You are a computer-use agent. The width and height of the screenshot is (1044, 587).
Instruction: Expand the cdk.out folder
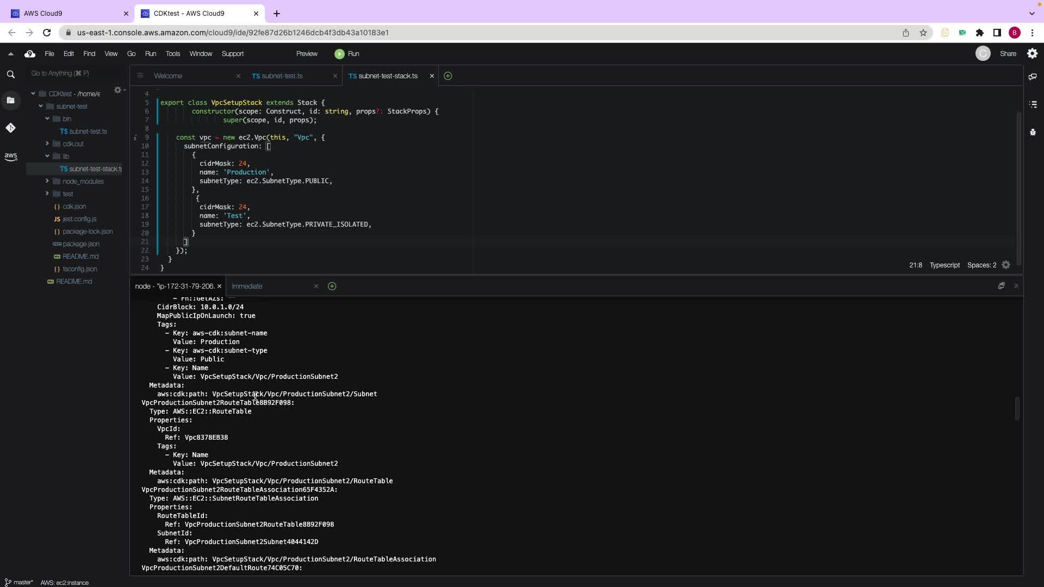click(47, 143)
